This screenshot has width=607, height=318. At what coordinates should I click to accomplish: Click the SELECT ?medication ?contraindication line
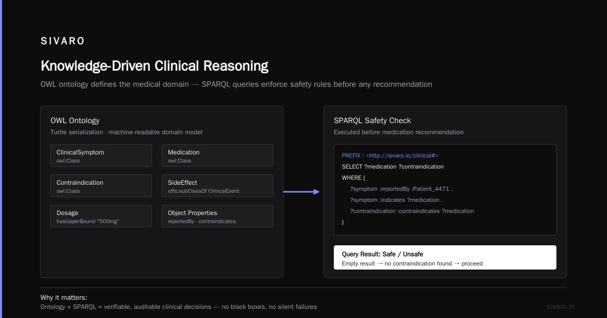point(393,167)
